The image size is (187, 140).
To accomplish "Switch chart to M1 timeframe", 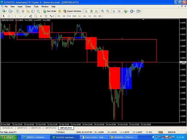I will point(59,16).
